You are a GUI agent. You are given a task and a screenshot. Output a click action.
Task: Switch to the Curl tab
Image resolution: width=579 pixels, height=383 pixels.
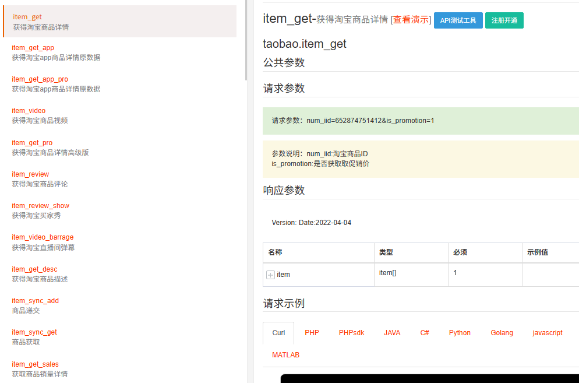[278, 333]
